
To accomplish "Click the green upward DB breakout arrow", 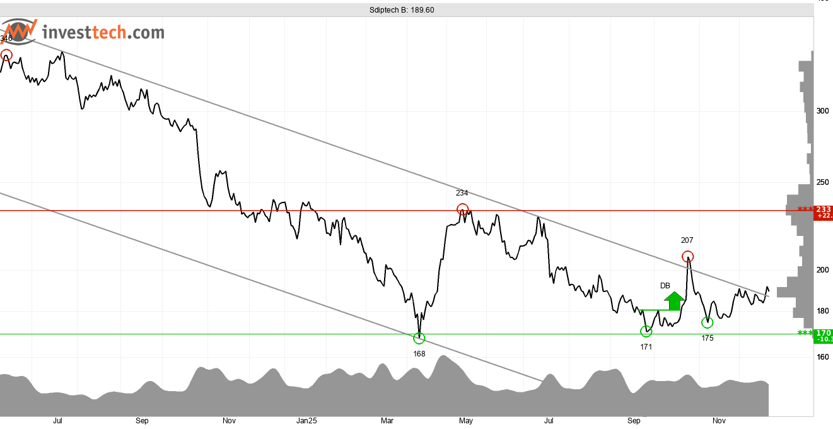I will 674,301.
